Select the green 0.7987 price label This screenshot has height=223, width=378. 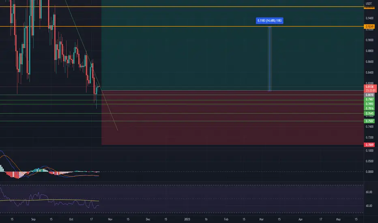click(369, 99)
